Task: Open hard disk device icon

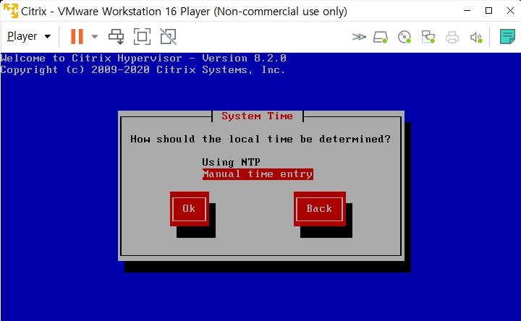Action: tap(381, 37)
